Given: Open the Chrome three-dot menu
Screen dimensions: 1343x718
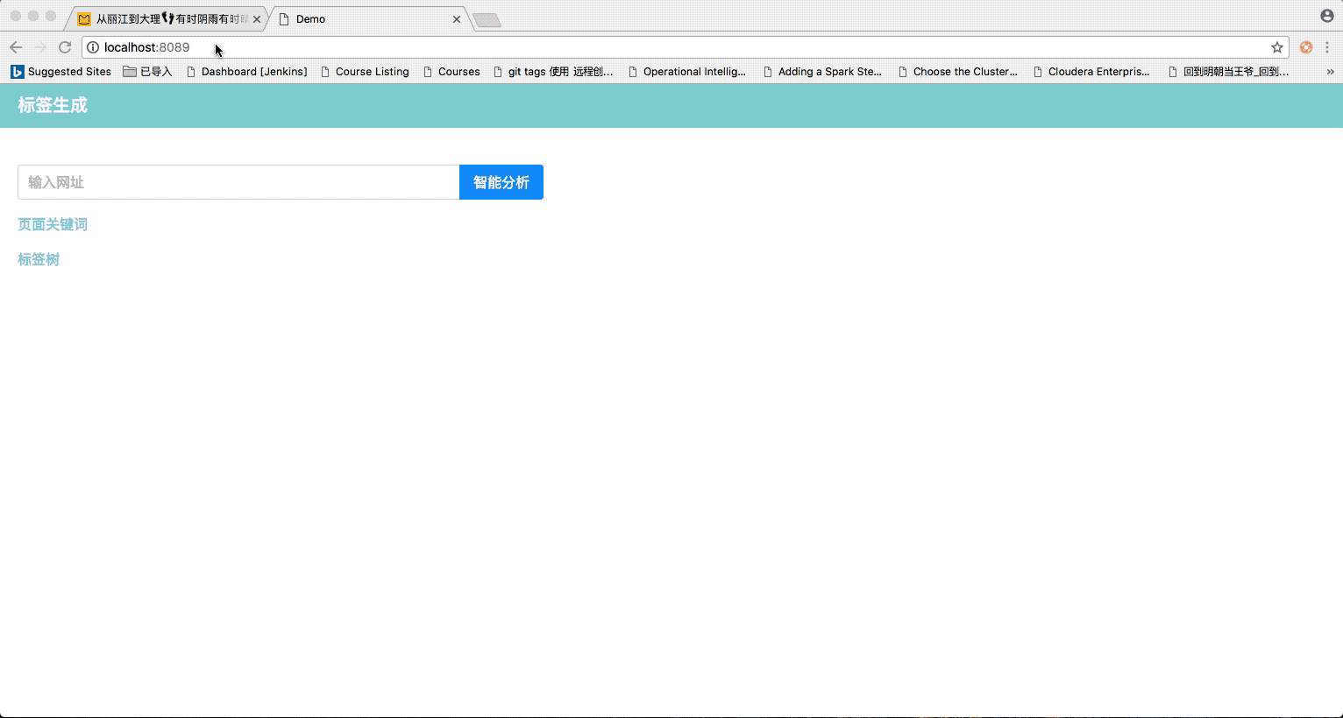Looking at the screenshot, I should 1327,47.
